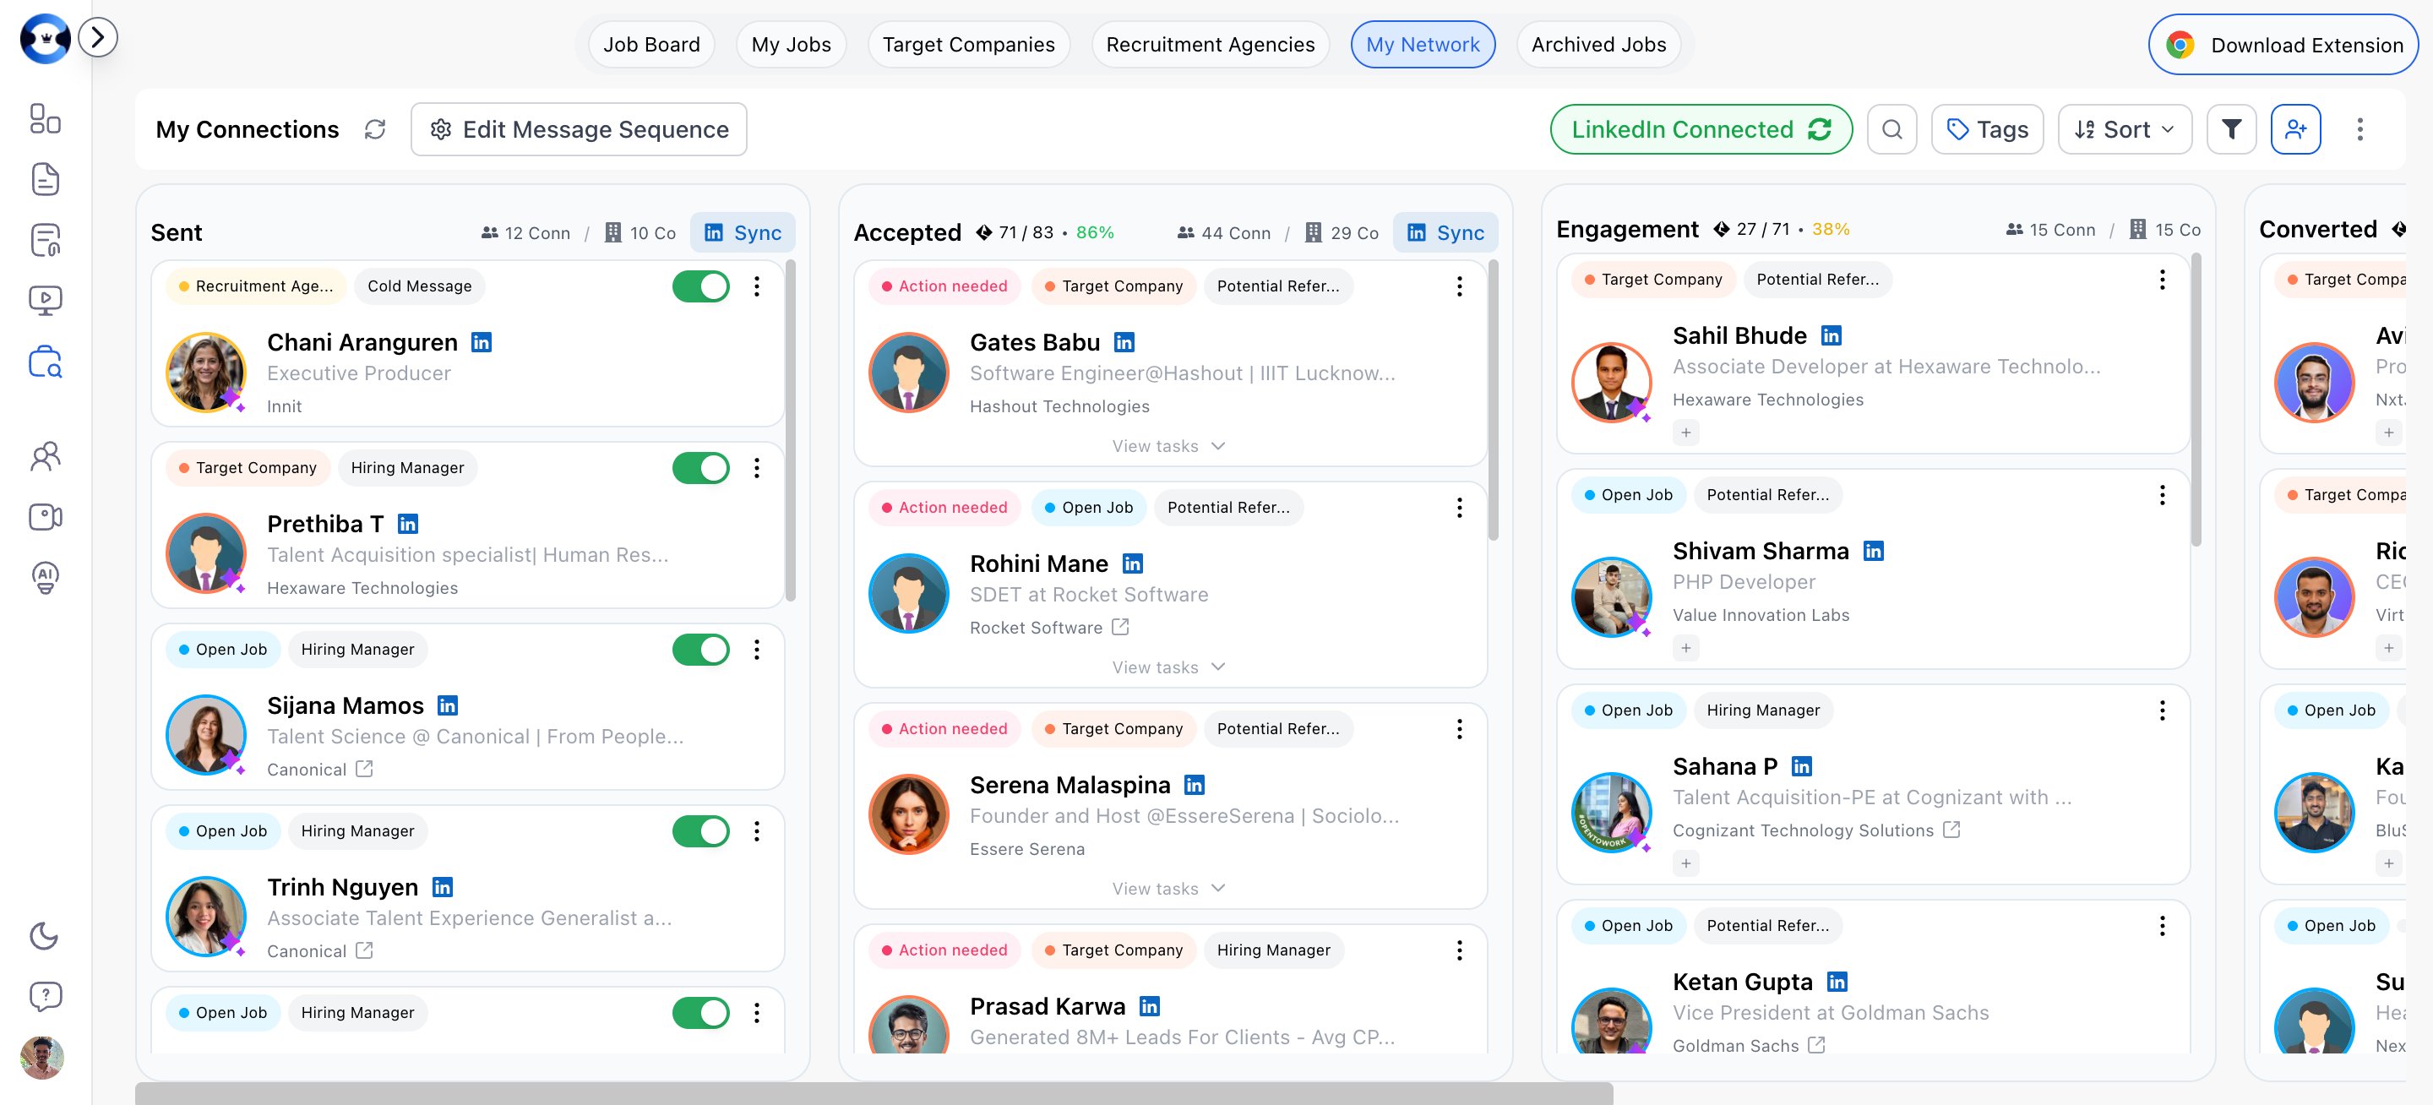The width and height of the screenshot is (2433, 1105).
Task: Open more options for Serena Malaspina card
Action: point(1459,729)
